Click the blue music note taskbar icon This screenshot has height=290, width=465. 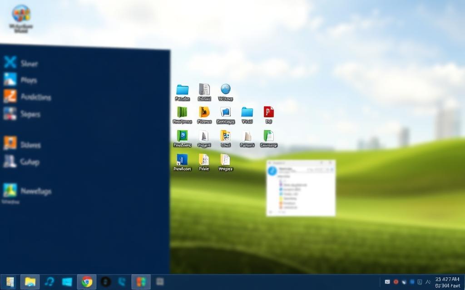[x=49, y=282]
